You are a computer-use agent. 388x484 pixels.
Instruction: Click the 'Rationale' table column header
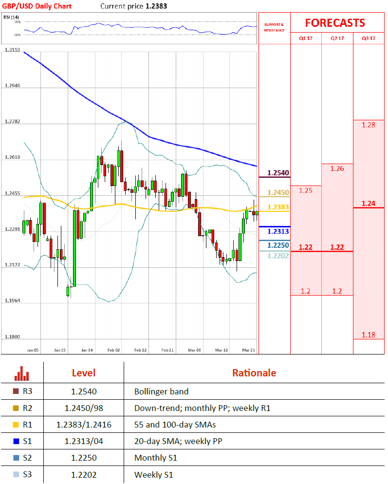pos(254,373)
